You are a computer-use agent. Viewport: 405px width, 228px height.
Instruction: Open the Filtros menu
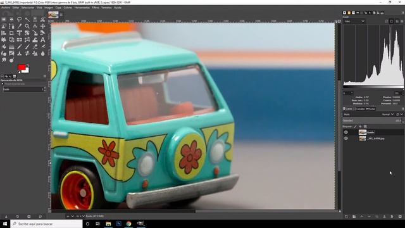coord(96,8)
